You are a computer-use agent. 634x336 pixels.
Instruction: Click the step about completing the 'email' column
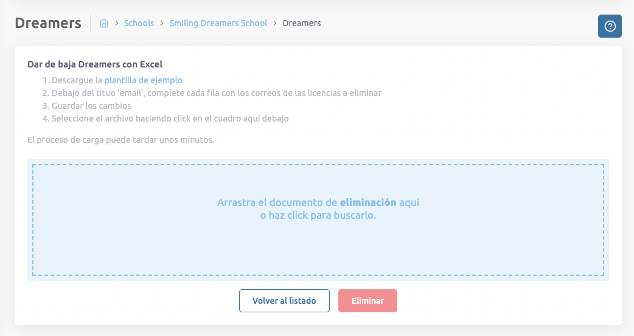pos(216,93)
